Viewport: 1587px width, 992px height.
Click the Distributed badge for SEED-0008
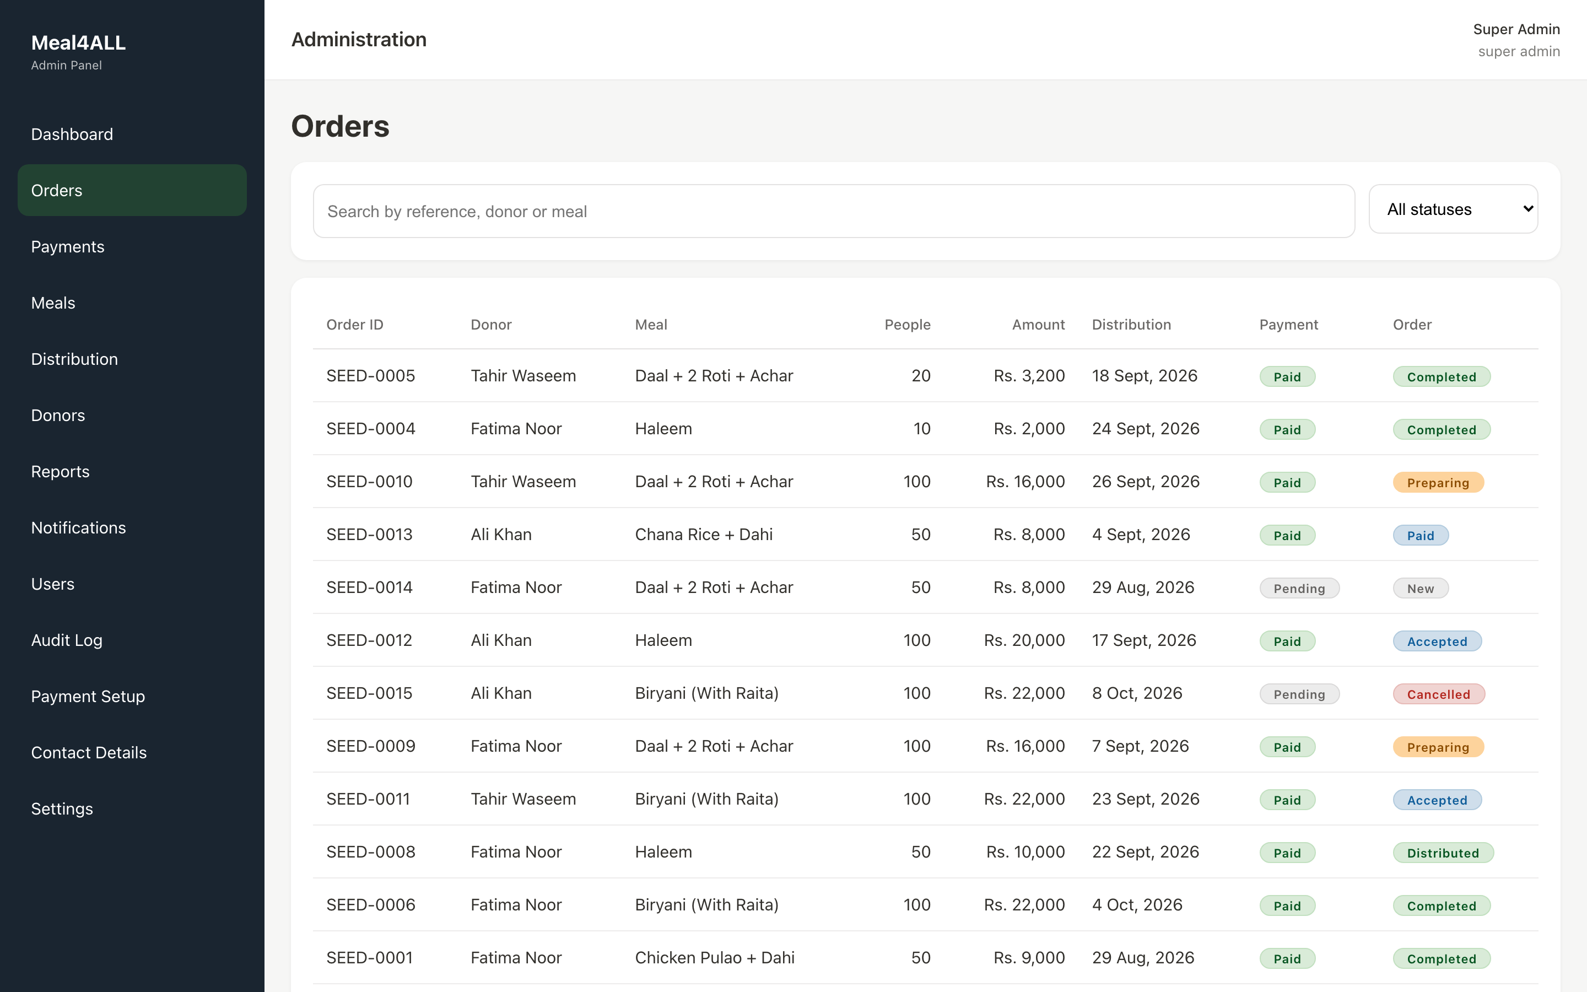click(1443, 853)
